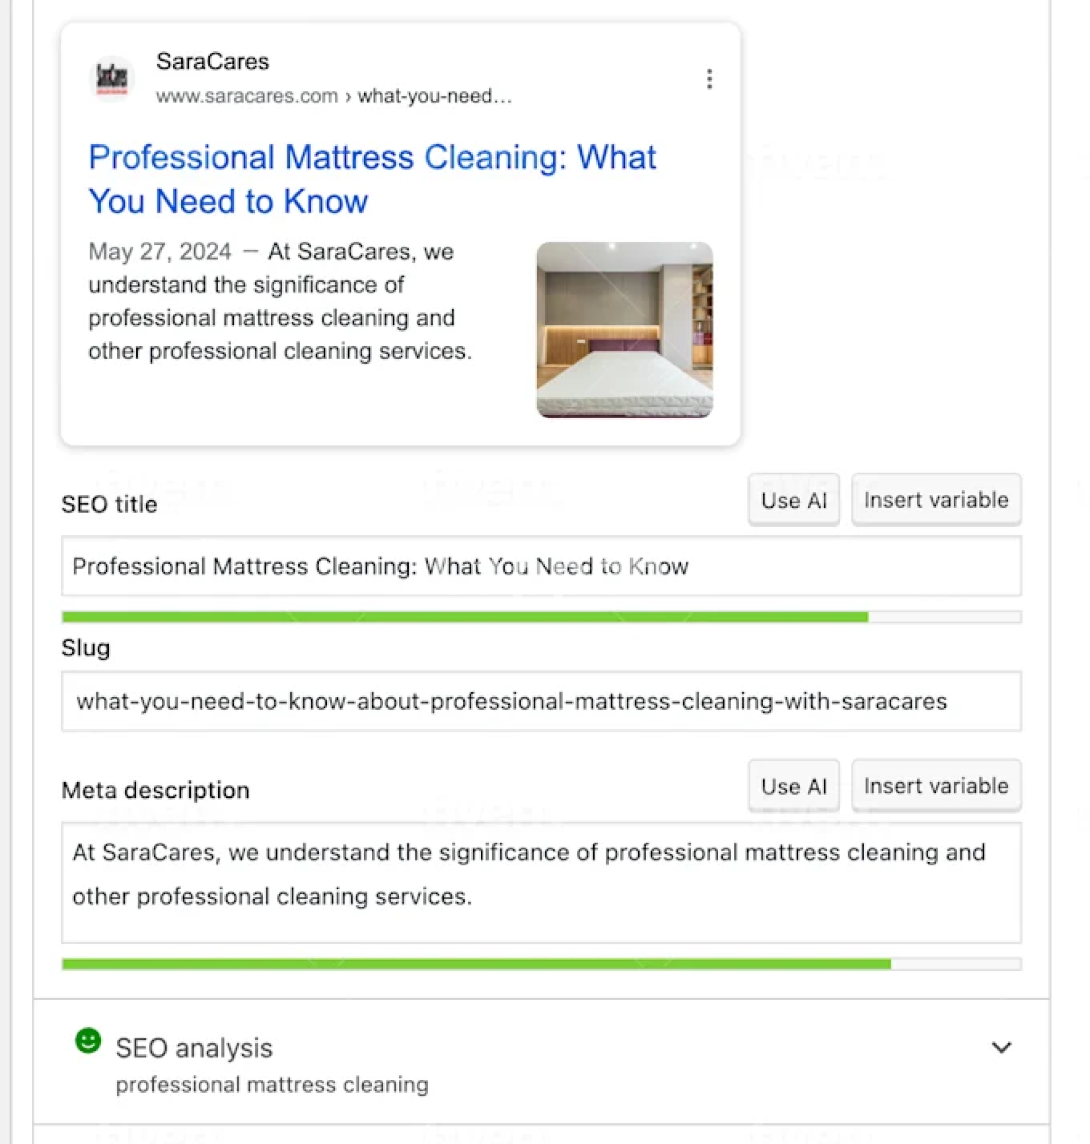Click the 'professional mattress cleaning' keyphrase text
Image resolution: width=1090 pixels, height=1144 pixels.
pyautogui.click(x=272, y=1085)
